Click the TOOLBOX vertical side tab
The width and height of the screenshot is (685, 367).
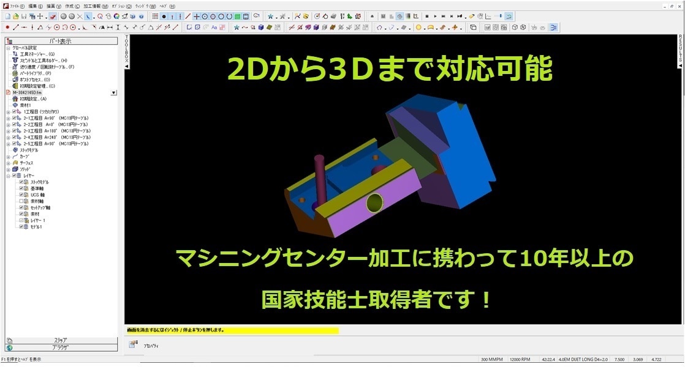[x=127, y=51]
